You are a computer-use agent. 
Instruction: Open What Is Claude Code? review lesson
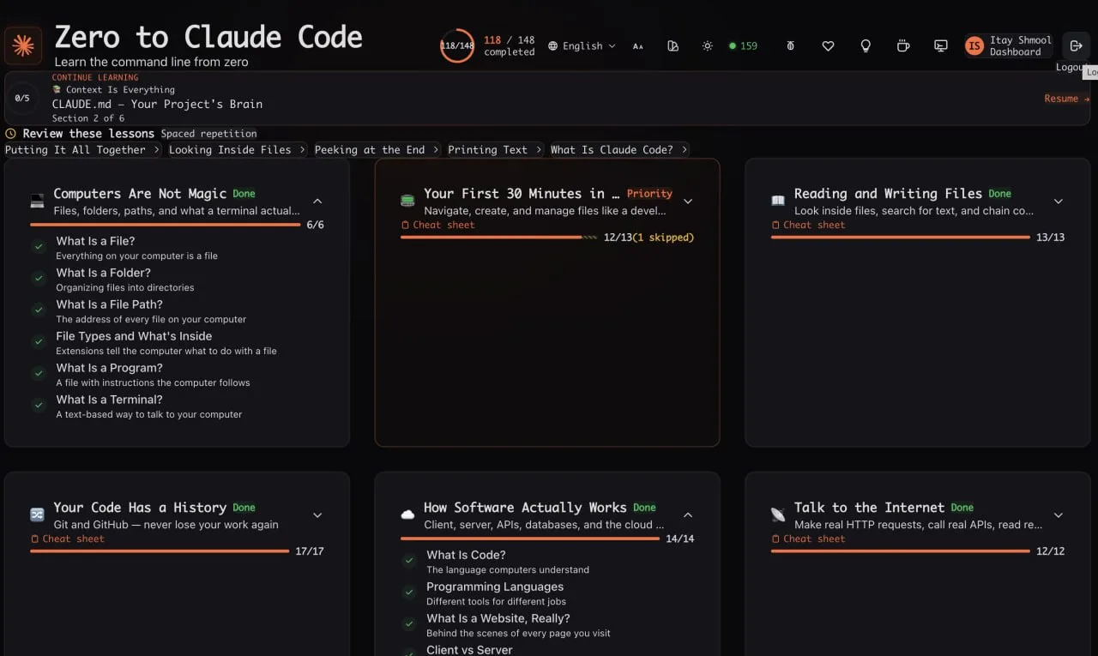tap(619, 150)
